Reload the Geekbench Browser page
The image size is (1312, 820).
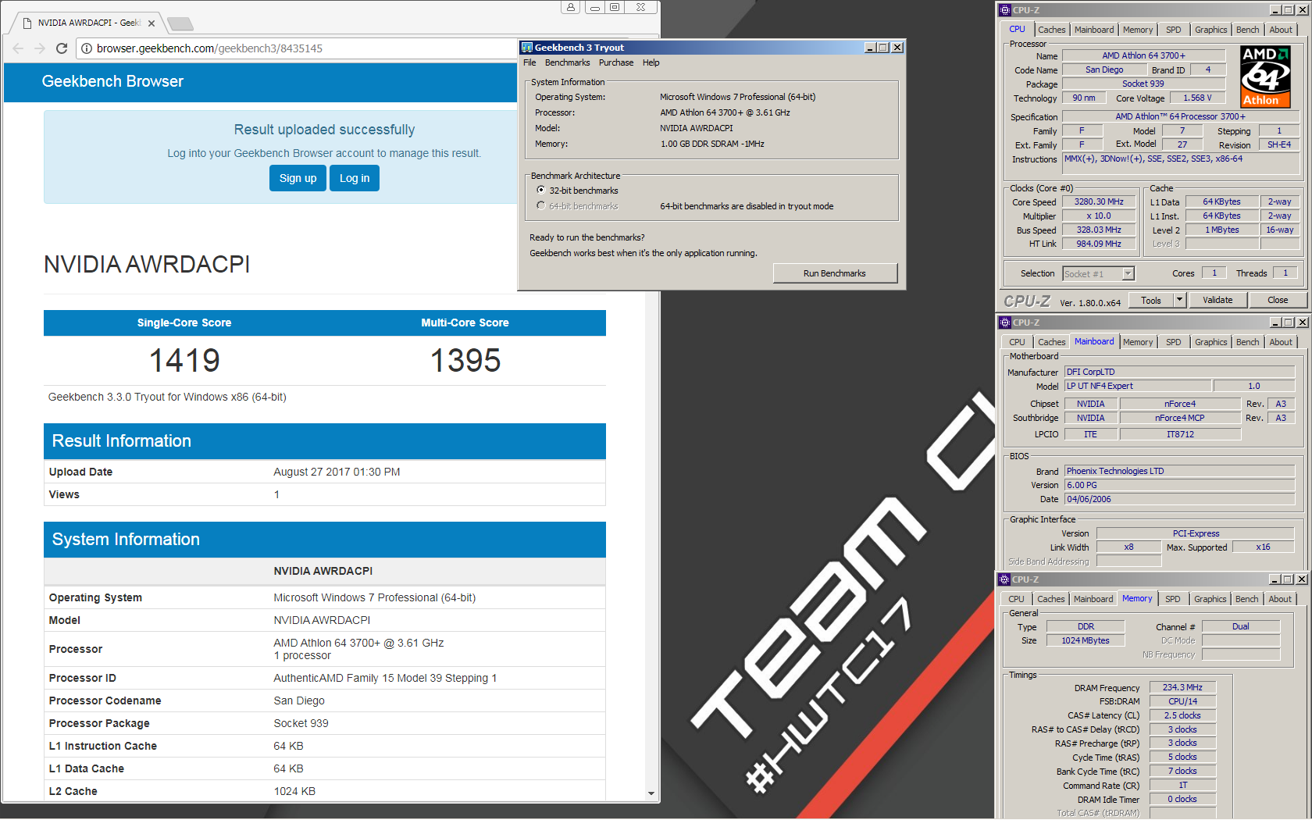(62, 48)
